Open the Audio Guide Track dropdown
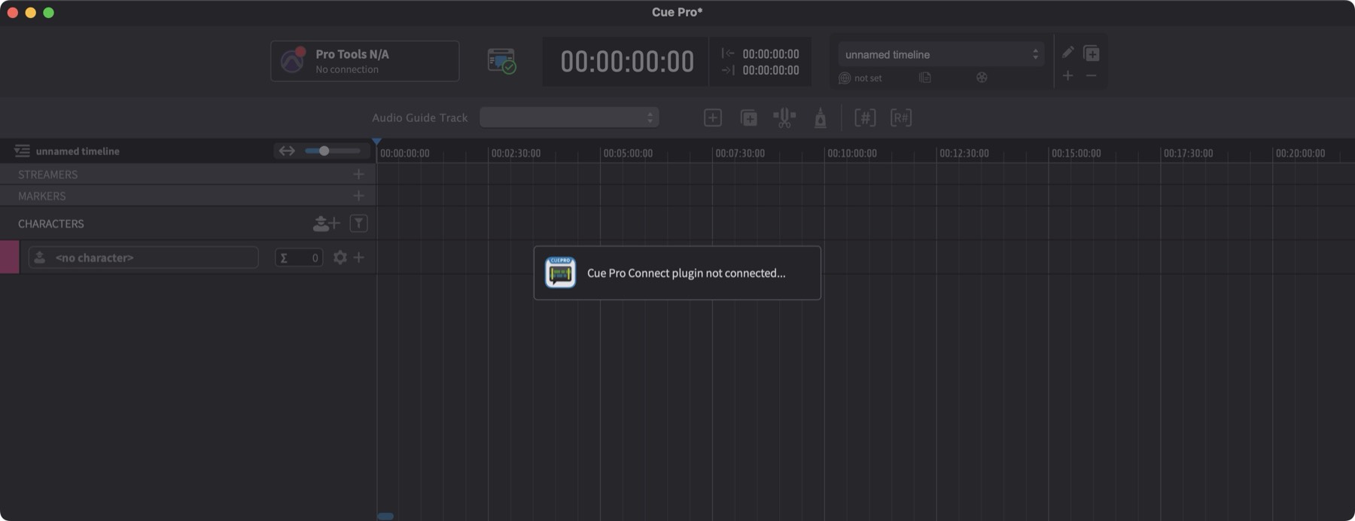 tap(569, 117)
